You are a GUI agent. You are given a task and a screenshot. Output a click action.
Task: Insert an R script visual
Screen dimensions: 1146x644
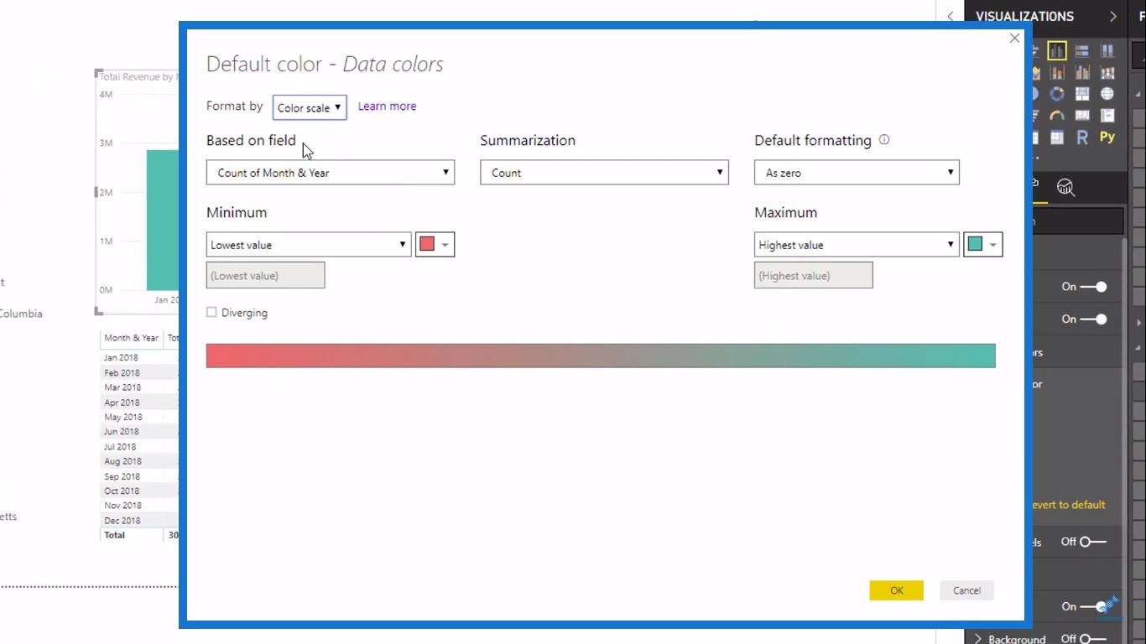pyautogui.click(x=1082, y=138)
